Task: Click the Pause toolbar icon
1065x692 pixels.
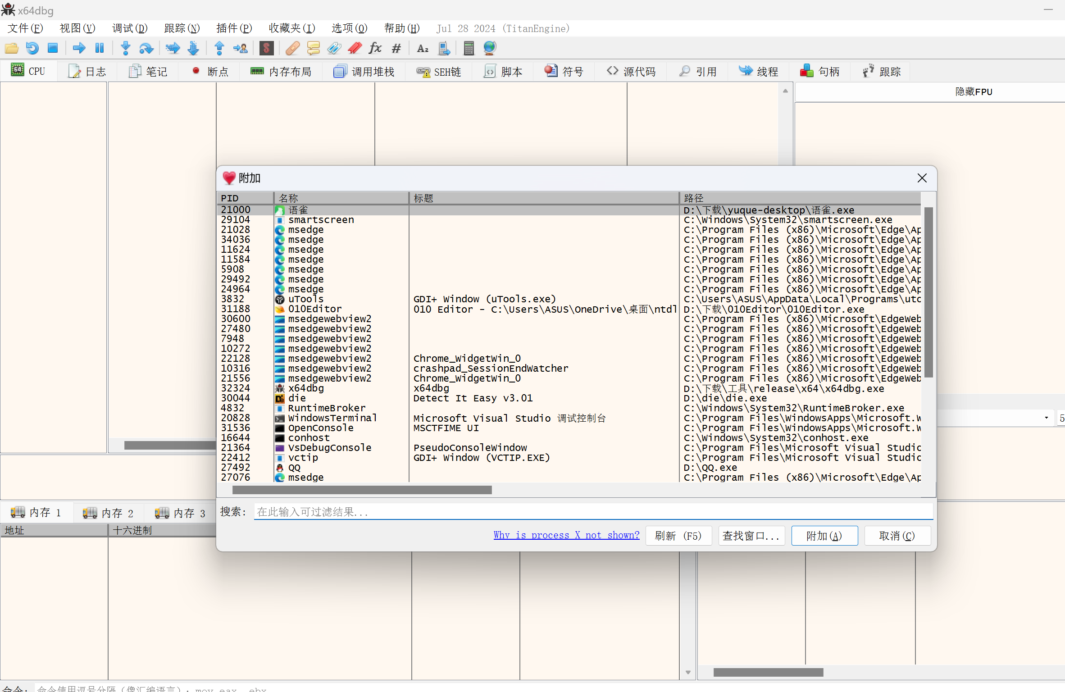Action: coord(100,48)
